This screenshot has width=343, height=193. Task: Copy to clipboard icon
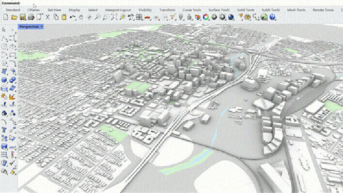tap(56, 17)
